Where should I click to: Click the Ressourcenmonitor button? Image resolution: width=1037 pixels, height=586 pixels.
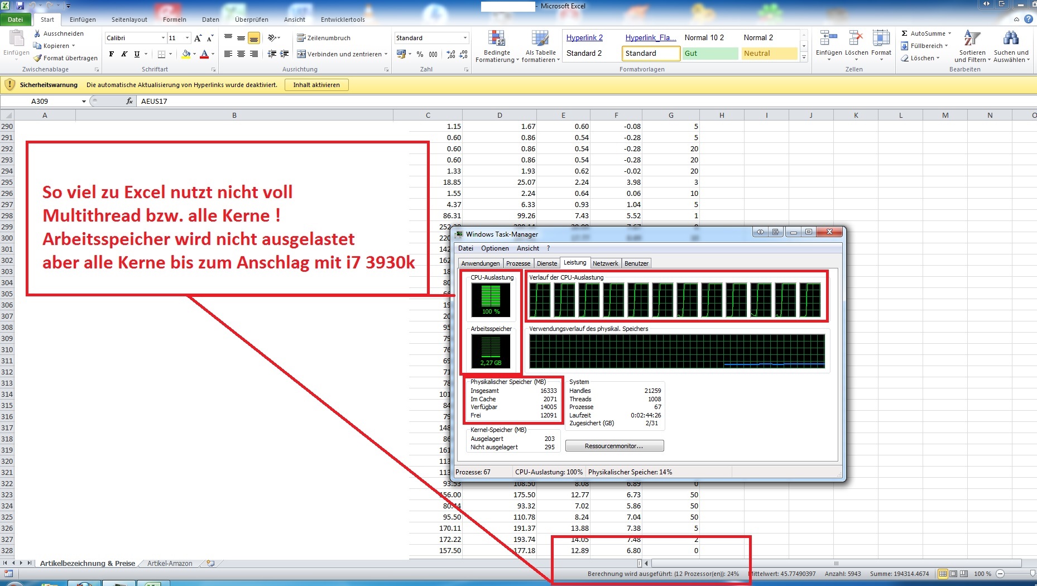[614, 446]
